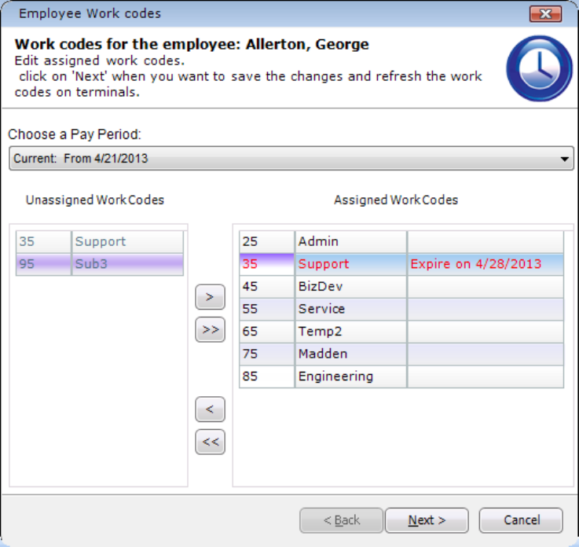Click the Next button
Image resolution: width=579 pixels, height=547 pixels.
427,520
